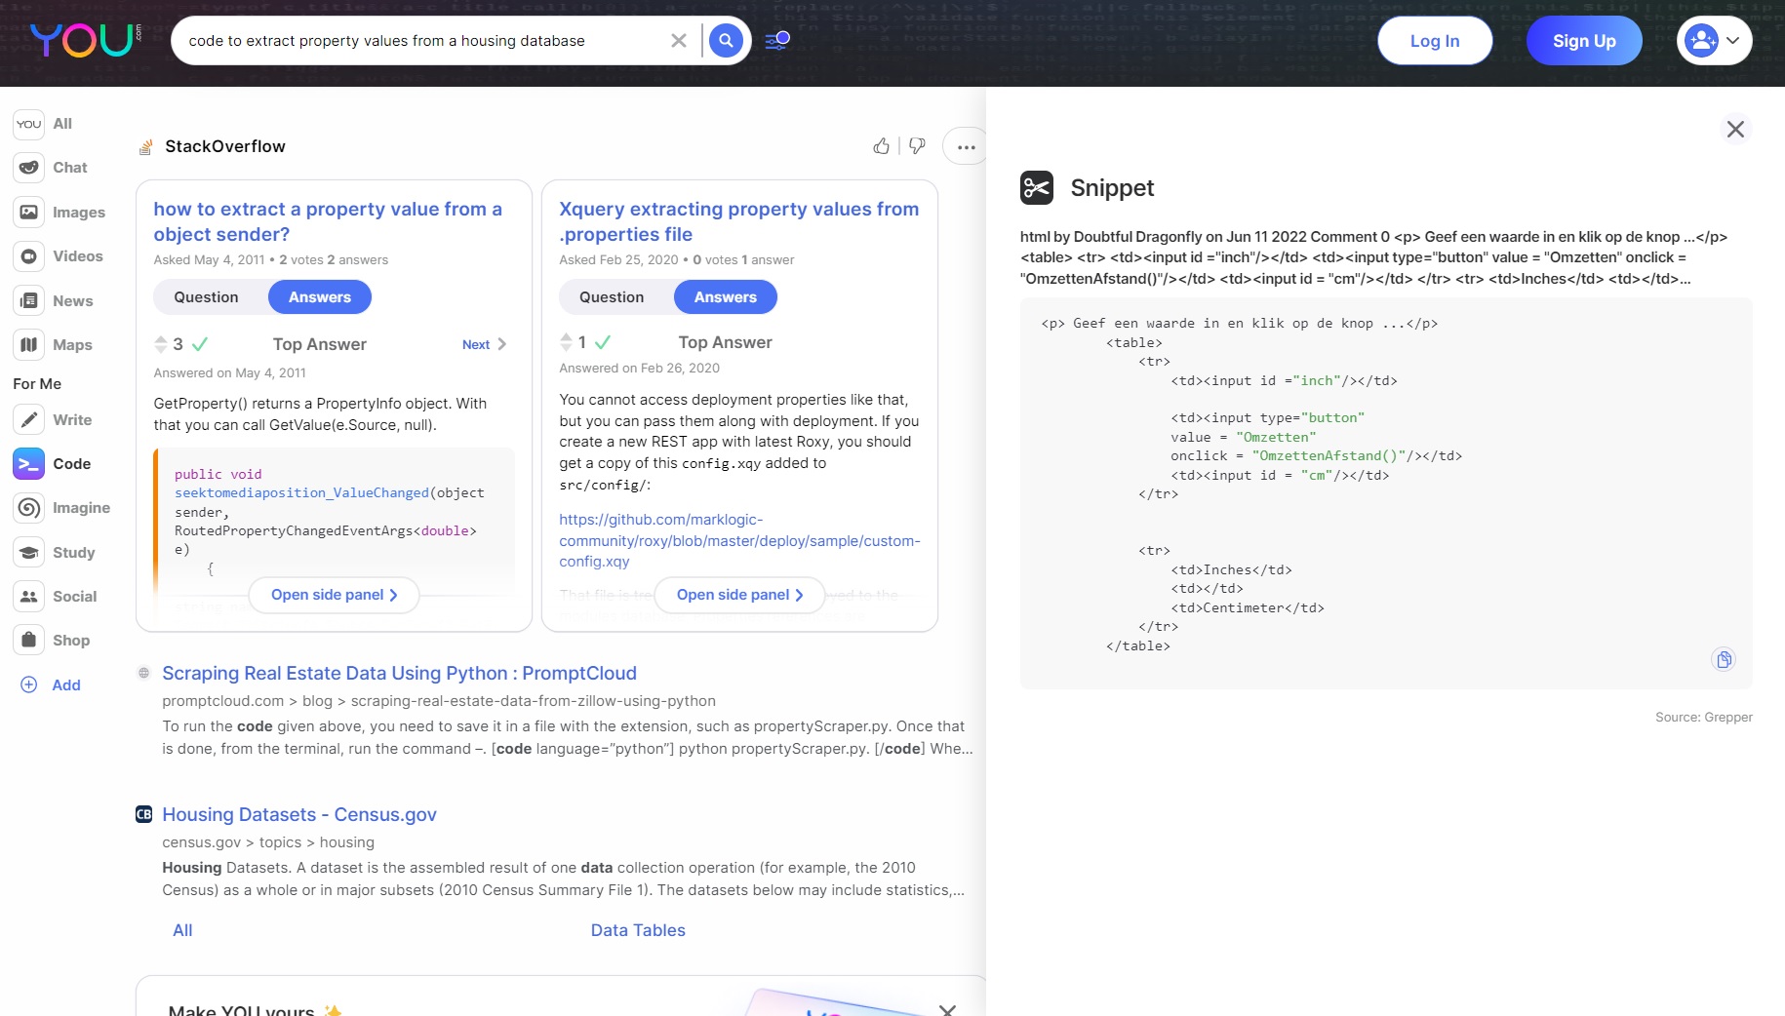
Task: Open the Study app icon
Action: (29, 553)
